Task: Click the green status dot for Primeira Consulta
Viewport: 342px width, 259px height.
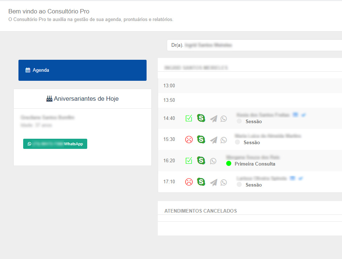Action: (229, 164)
